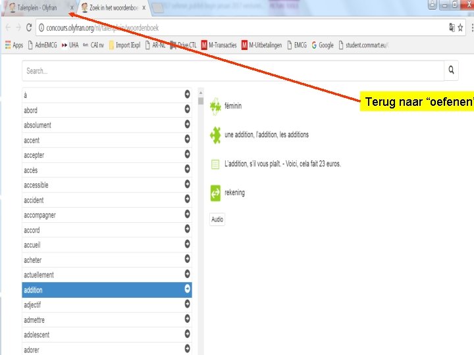Open the arrow icon next to 'actuellement'
Image resolution: width=474 pixels, height=355 pixels.
click(x=187, y=273)
